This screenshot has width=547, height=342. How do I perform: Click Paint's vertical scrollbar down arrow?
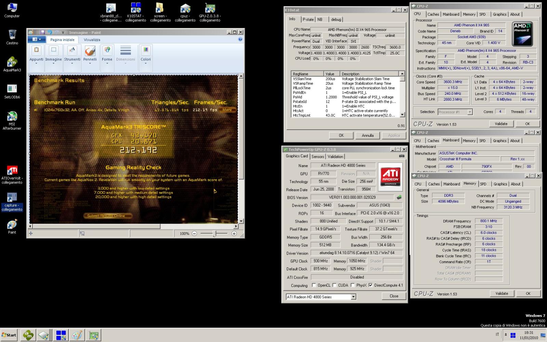[241, 221]
